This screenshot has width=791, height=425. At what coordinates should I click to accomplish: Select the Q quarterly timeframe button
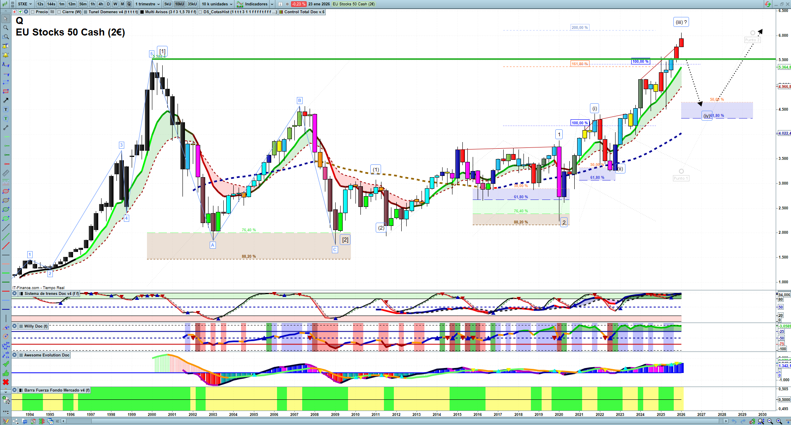[129, 4]
